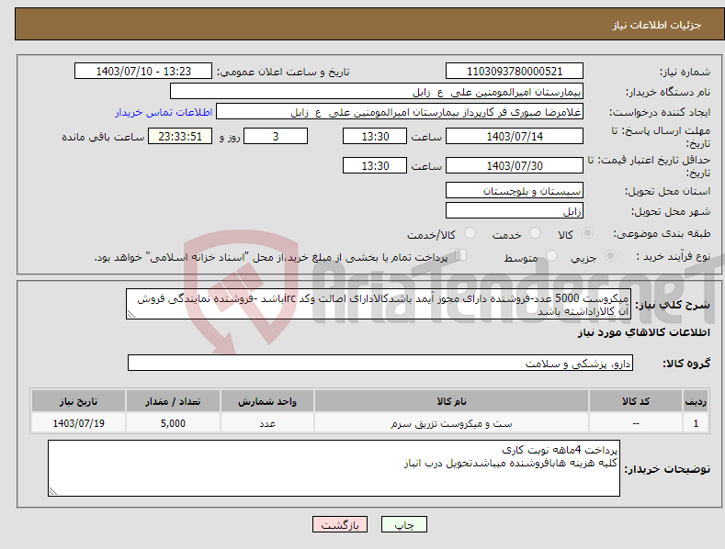Click the unit cell عدد
This screenshot has height=549, width=725.
click(267, 423)
